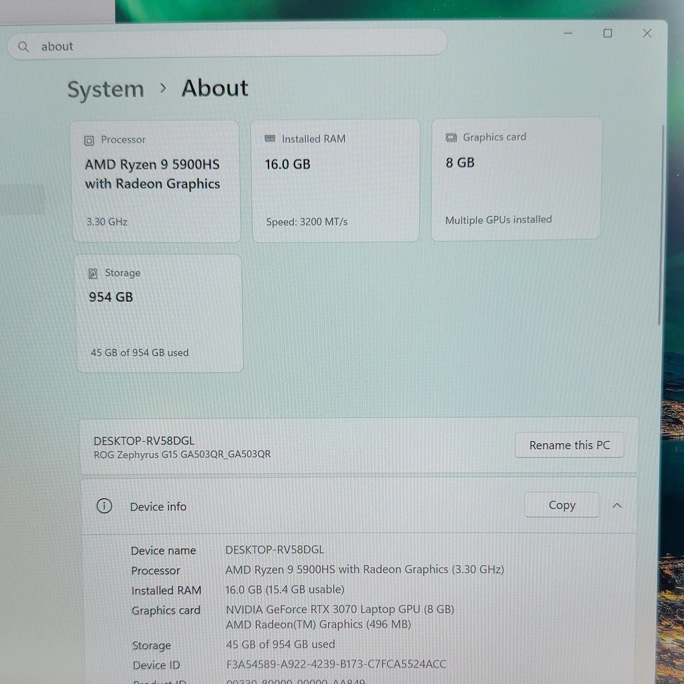Maximize the Settings window

[x=608, y=34]
